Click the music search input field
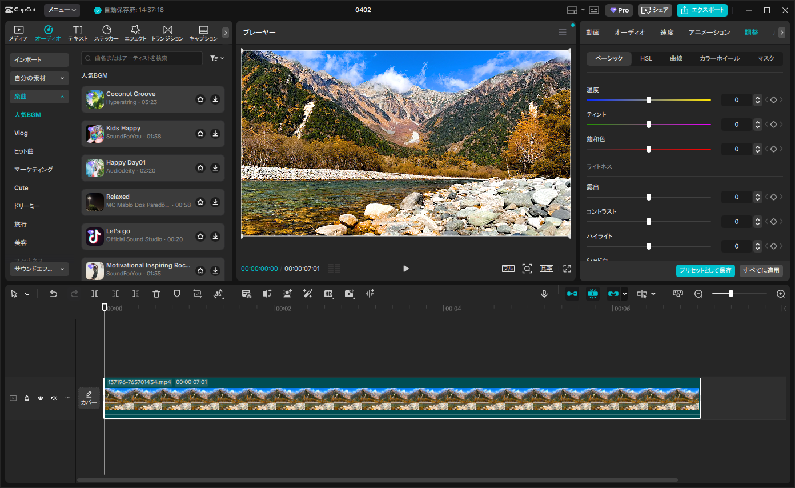Image resolution: width=795 pixels, height=488 pixels. click(142, 58)
